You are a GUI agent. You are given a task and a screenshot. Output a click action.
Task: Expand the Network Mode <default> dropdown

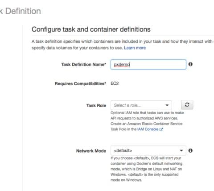click(x=148, y=150)
